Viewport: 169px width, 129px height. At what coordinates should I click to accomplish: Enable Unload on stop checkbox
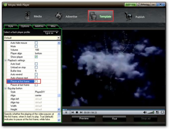(x=36, y=67)
